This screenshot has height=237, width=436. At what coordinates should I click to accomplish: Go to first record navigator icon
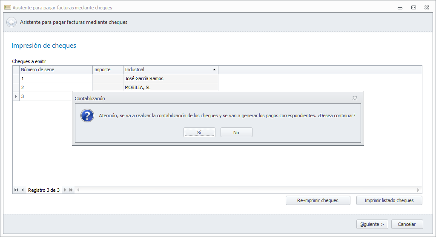coord(16,190)
